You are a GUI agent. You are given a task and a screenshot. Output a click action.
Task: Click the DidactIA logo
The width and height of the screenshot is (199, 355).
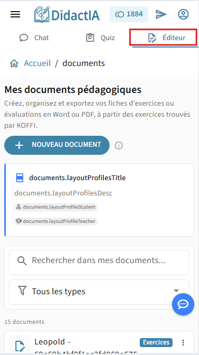tap(67, 14)
